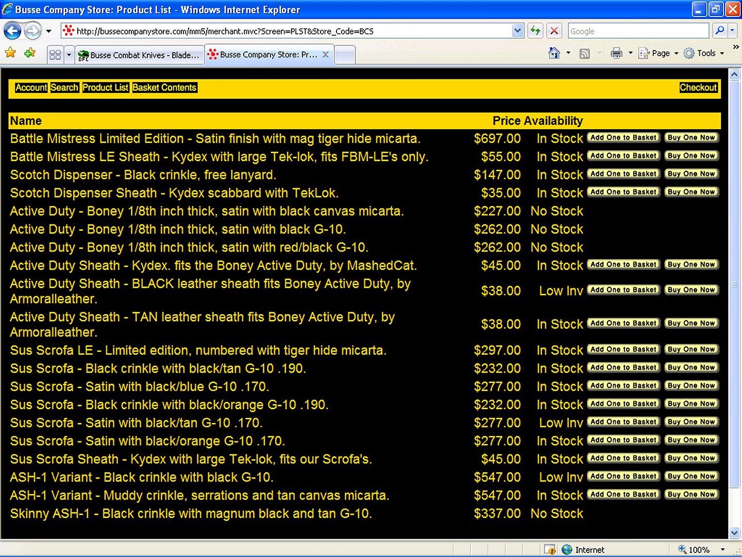Add ASH-1 Variant Black crinkle to basket

coord(623,476)
